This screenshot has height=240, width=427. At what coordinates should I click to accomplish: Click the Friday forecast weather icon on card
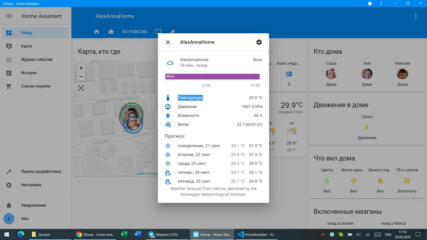point(292,131)
